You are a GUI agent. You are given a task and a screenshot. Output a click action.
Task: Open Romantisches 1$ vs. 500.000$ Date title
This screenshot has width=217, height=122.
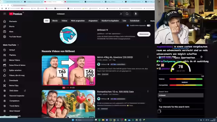point(115,92)
